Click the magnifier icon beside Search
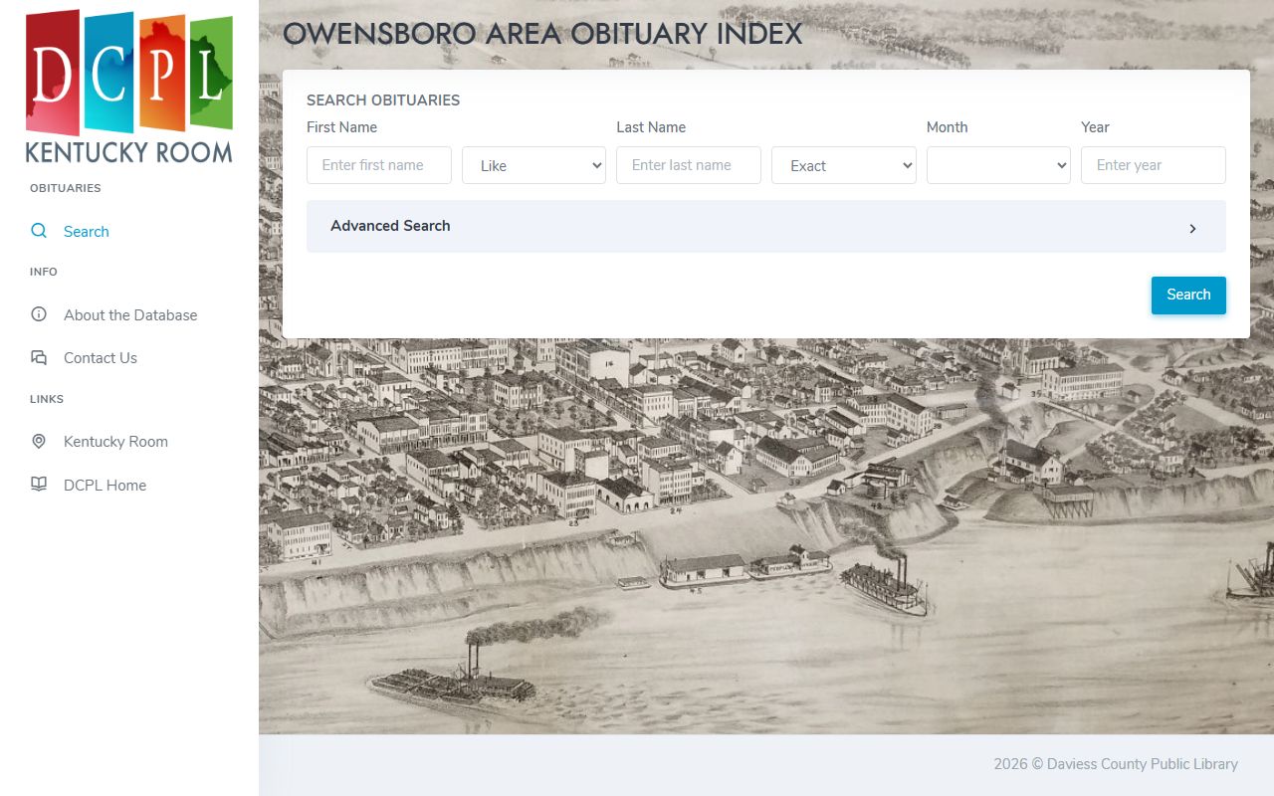The height and width of the screenshot is (796, 1274). click(39, 231)
